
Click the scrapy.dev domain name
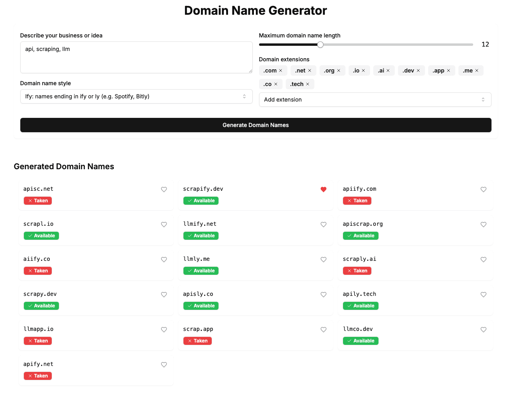pyautogui.click(x=40, y=294)
